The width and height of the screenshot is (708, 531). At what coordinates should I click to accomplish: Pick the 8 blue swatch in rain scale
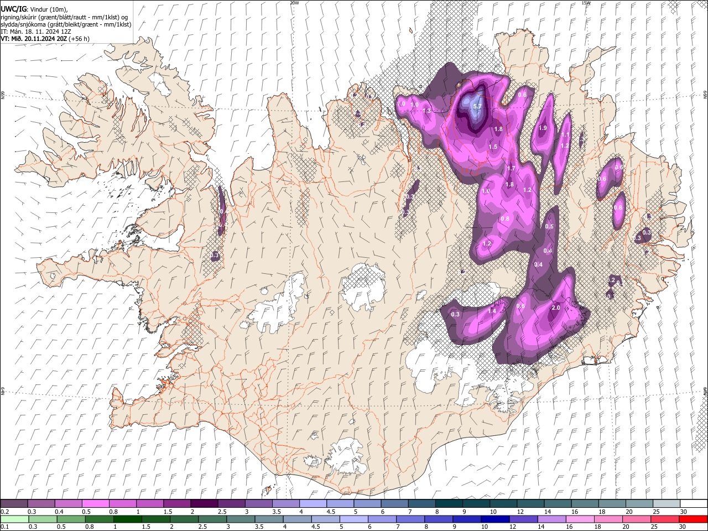[440, 519]
